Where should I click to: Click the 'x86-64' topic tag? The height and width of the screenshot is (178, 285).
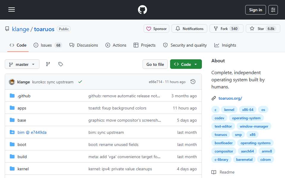(248, 110)
